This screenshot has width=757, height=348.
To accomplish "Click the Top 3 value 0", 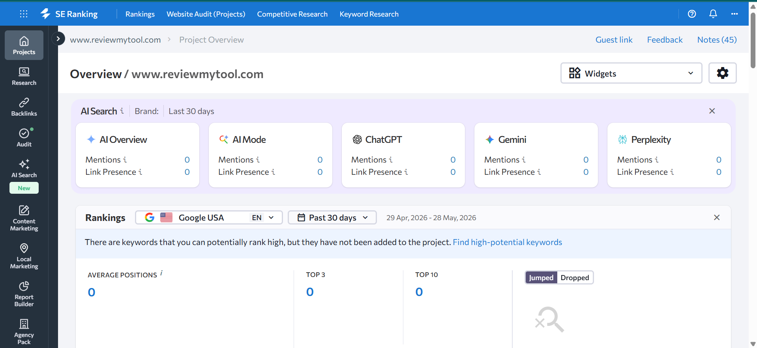I will [310, 292].
